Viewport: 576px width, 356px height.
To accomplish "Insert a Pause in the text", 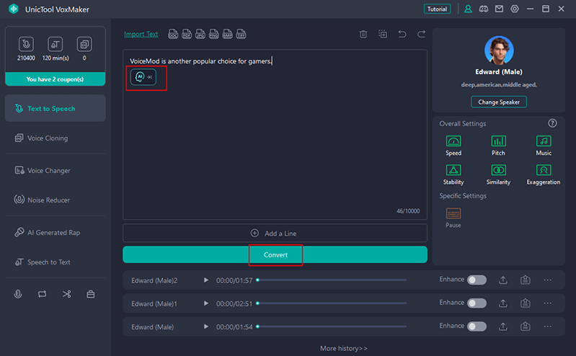I will [x=453, y=213].
